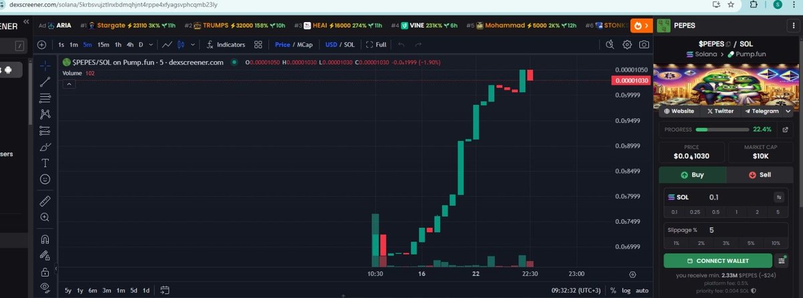The width and height of the screenshot is (803, 298).
Task: Activate the zoom in tool
Action: (45, 217)
